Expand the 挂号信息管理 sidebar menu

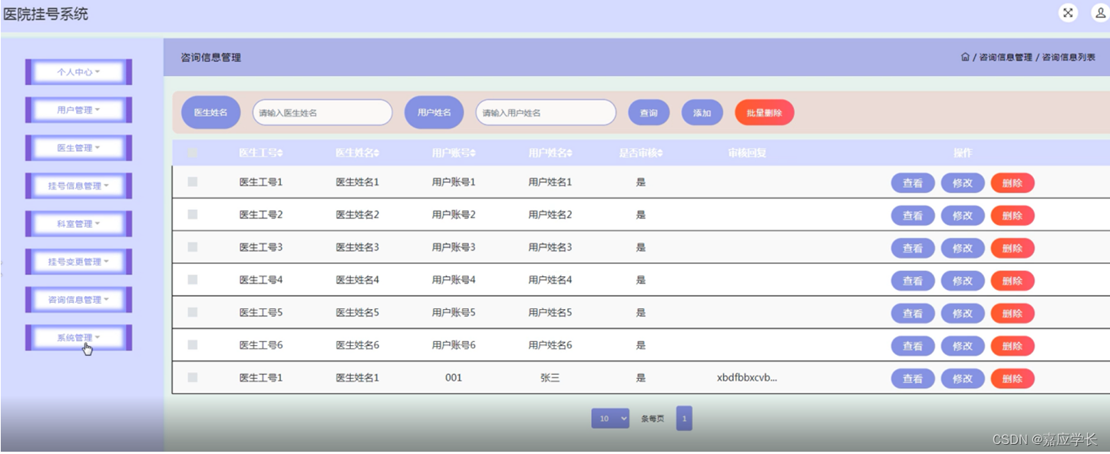[78, 186]
